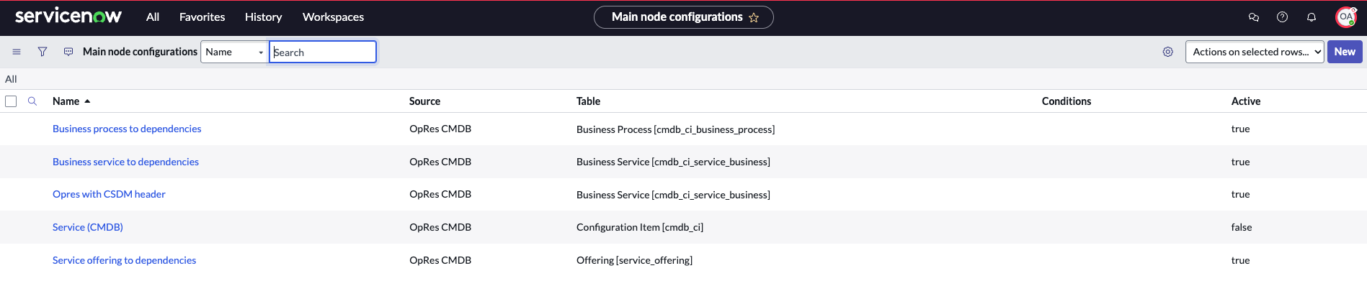
Task: Sort by the Active column header
Action: click(1246, 101)
